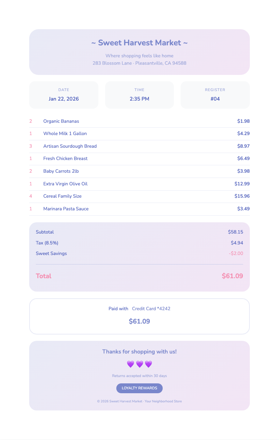Click the Artisan Sourdough Bread entry
The image size is (279, 440).
click(x=70, y=146)
